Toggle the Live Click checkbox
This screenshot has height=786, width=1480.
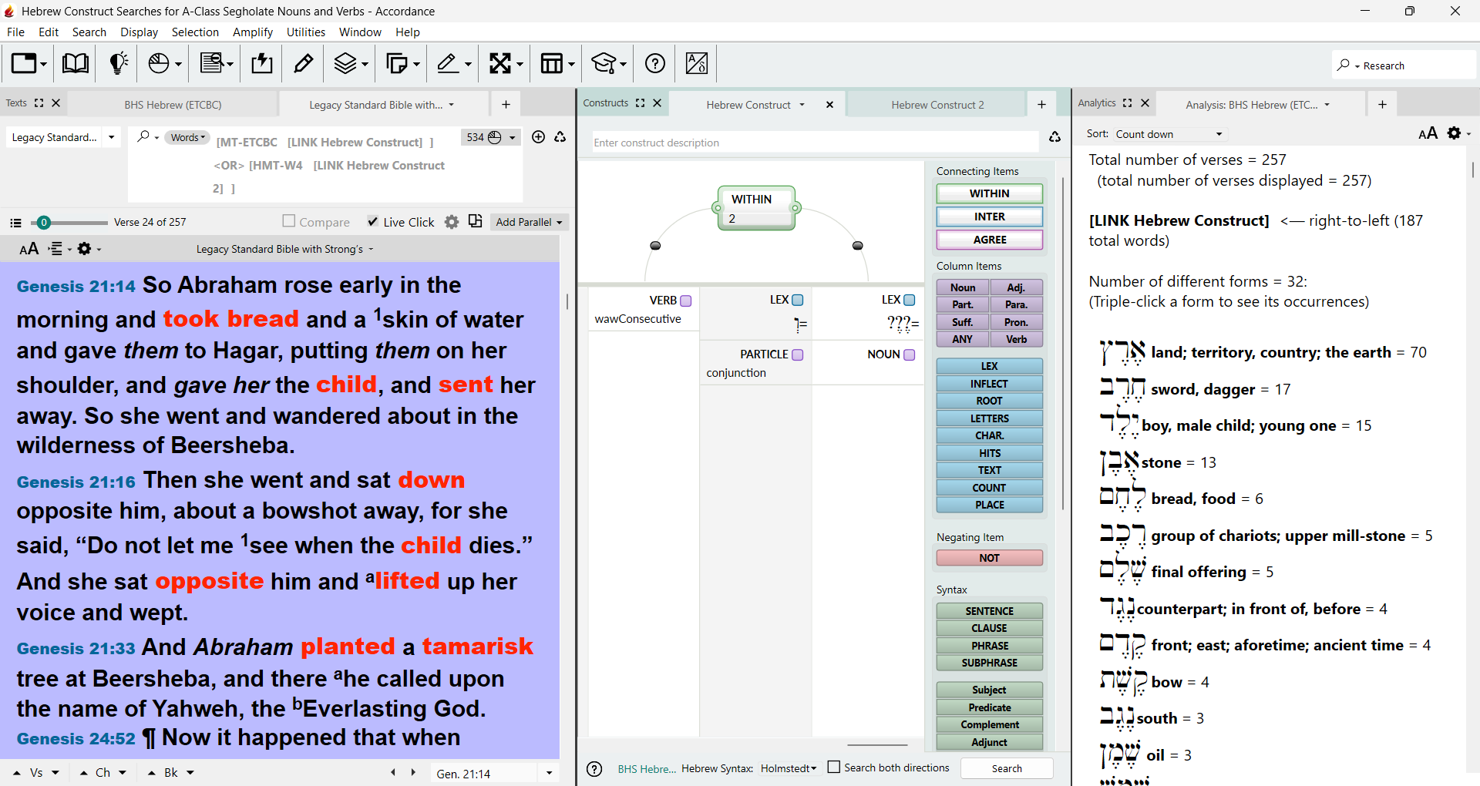pyautogui.click(x=373, y=221)
